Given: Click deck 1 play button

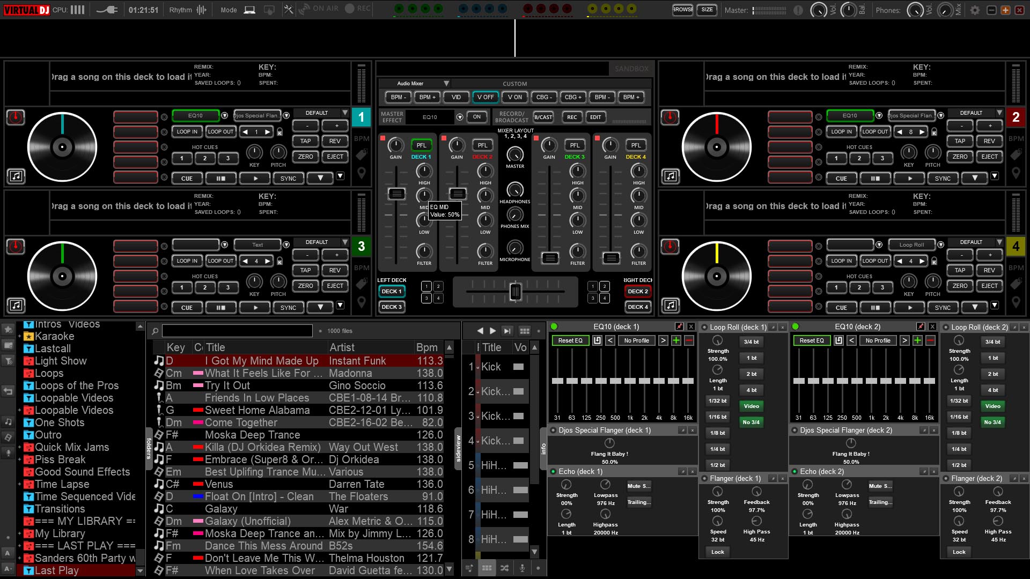Looking at the screenshot, I should pos(255,179).
